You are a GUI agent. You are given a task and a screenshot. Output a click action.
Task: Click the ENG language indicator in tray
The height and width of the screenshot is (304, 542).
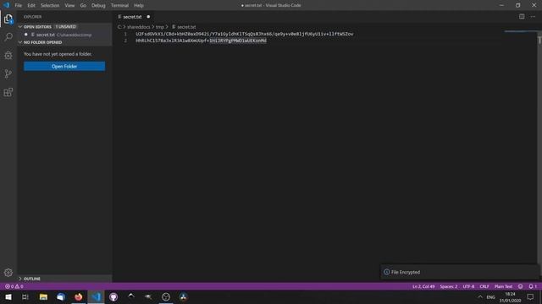coord(490,296)
